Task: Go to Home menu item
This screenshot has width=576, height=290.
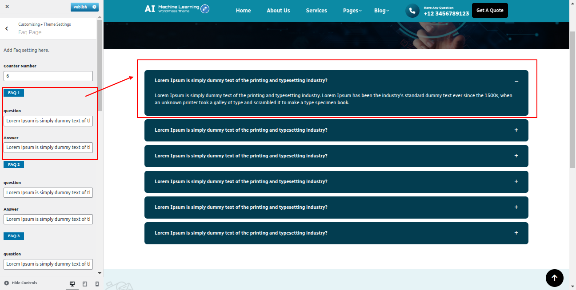Action: [x=243, y=11]
